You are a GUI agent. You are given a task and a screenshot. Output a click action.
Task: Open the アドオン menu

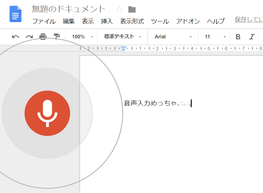tap(188, 21)
